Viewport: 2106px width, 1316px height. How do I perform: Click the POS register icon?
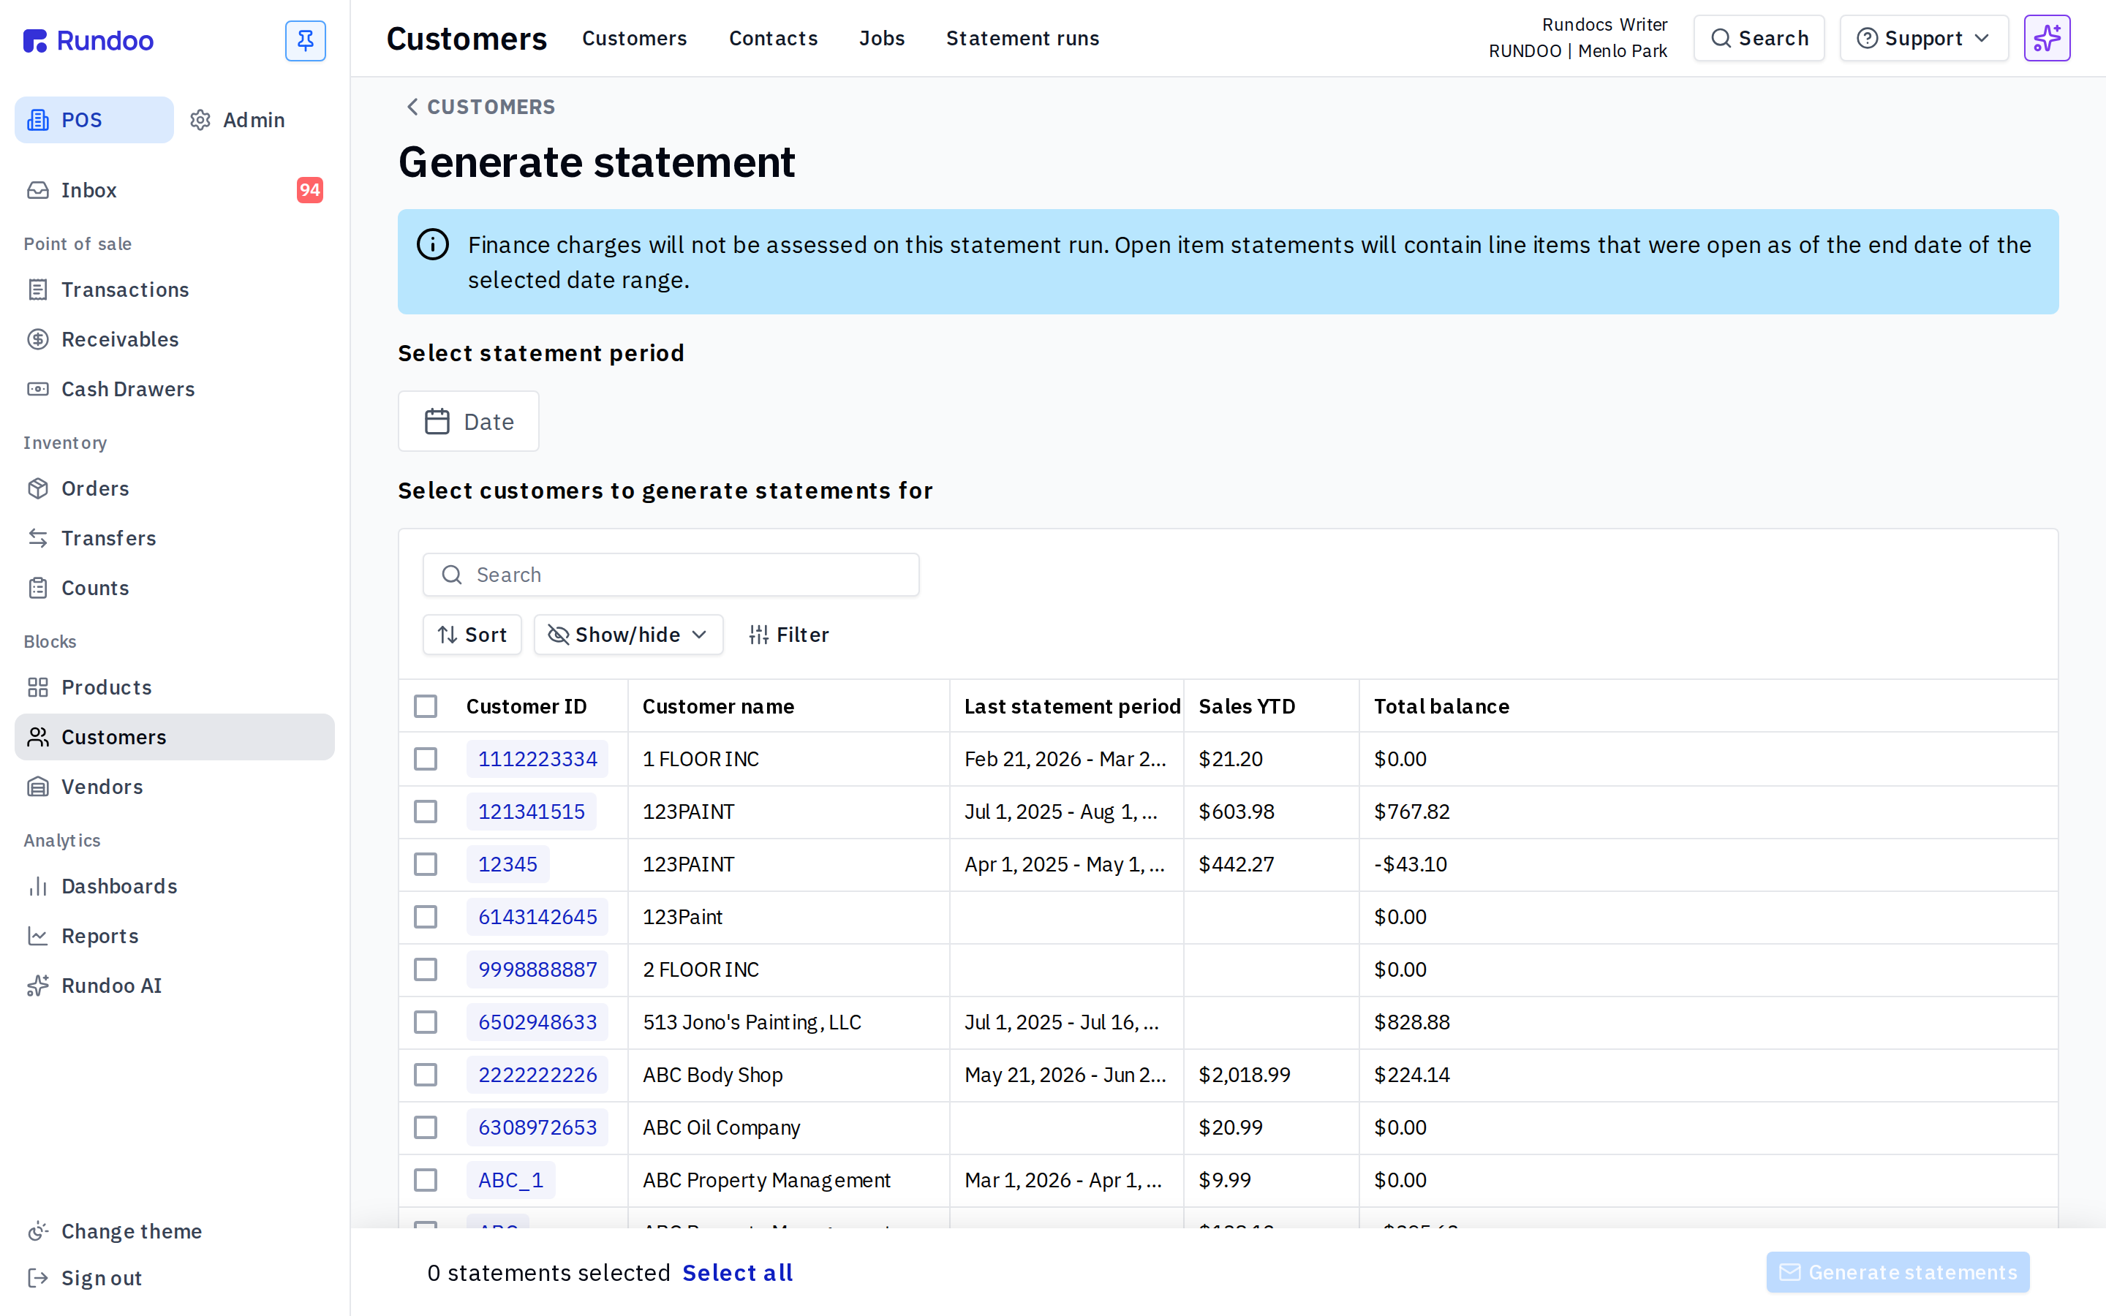(38, 120)
